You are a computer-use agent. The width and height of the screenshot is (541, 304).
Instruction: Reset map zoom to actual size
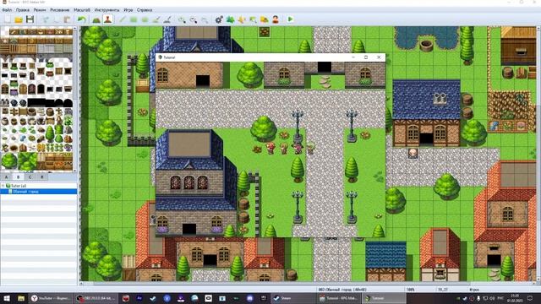(x=205, y=19)
